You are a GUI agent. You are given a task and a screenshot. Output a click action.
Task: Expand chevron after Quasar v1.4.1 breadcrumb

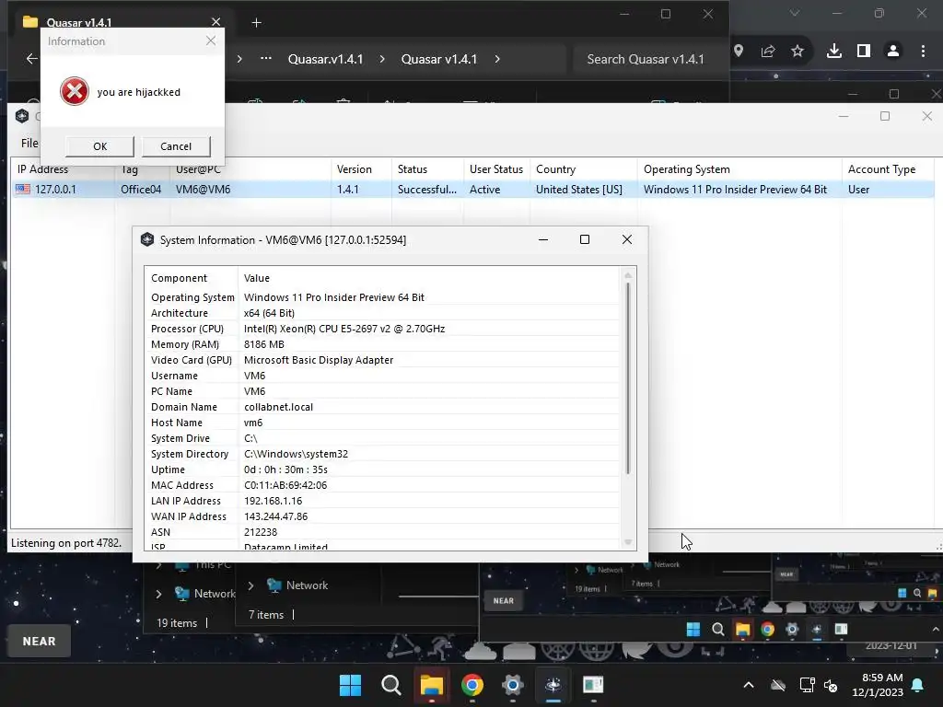point(497,59)
